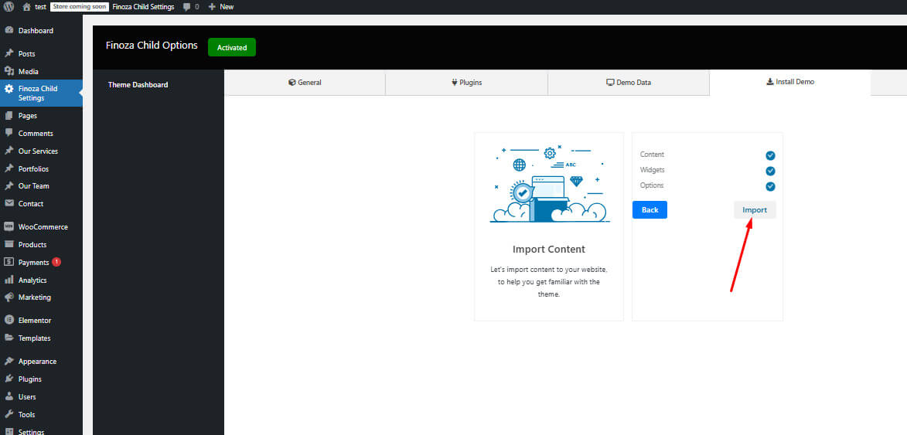Click the plus icon next to New
This screenshot has height=435, width=907.
coord(212,7)
